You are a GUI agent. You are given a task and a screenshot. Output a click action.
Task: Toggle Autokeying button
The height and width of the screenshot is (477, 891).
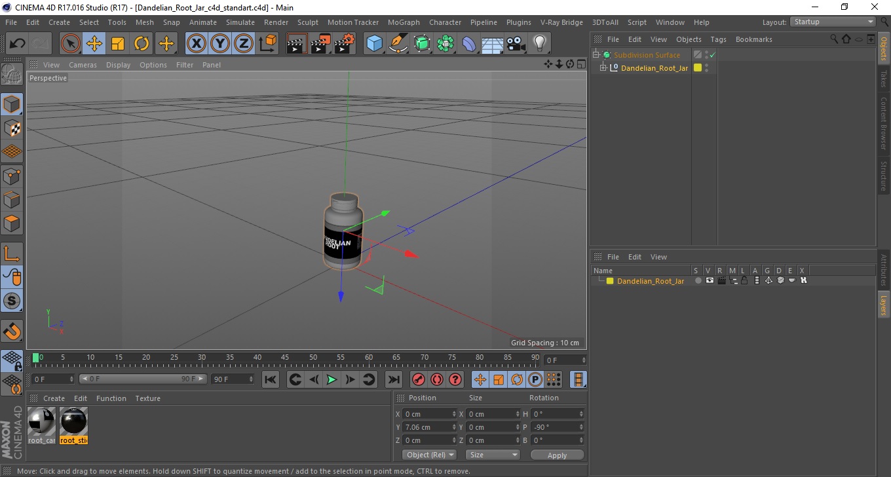[x=437, y=379]
